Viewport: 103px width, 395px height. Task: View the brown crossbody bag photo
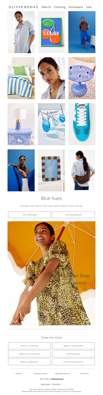tap(82, 170)
